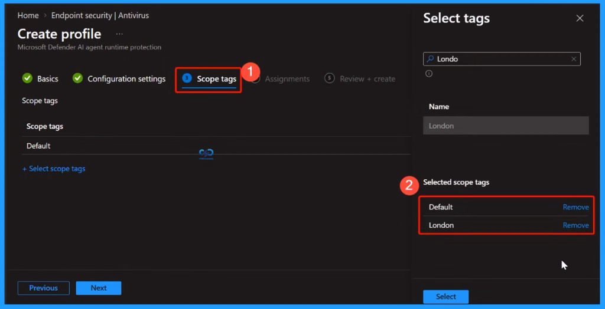Click the Name column header
The width and height of the screenshot is (605, 309).
point(439,107)
